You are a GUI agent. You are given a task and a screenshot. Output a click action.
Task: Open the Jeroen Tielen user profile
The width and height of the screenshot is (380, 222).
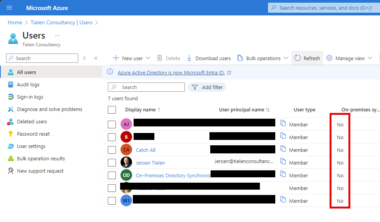click(150, 163)
